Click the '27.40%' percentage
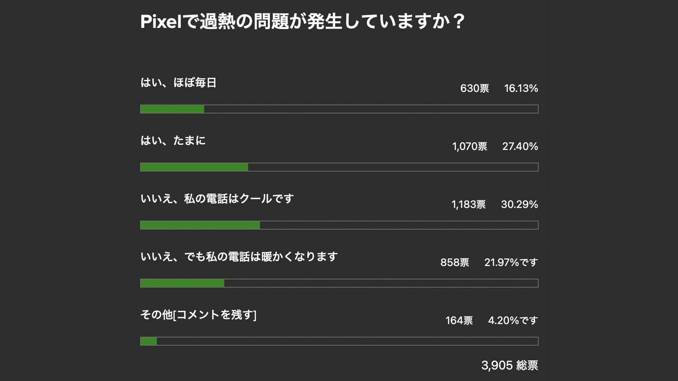Screen dimensions: 678x381 tap(520, 146)
